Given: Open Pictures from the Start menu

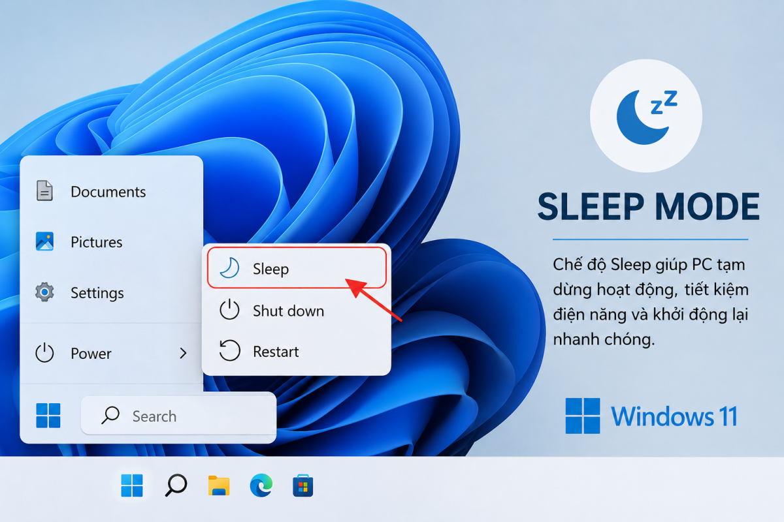Looking at the screenshot, I should tap(111, 242).
